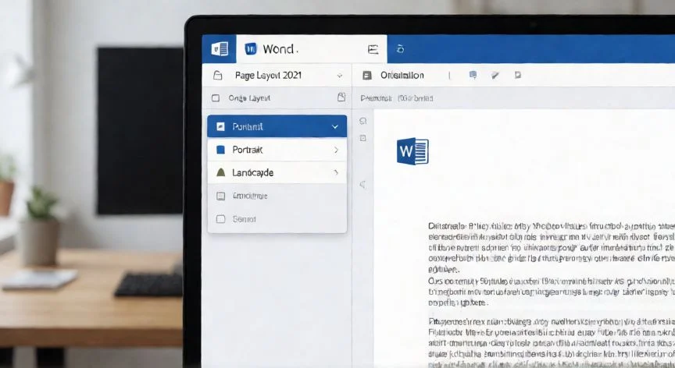Click the layout icon at the tab's right end
Image resolution: width=675 pixels, height=368 pixels.
click(373, 49)
